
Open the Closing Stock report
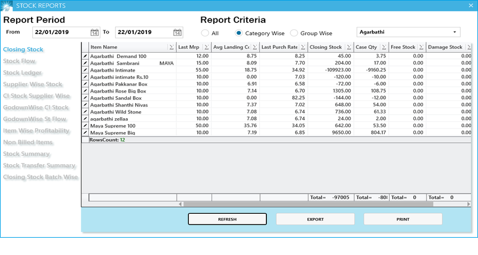[23, 50]
